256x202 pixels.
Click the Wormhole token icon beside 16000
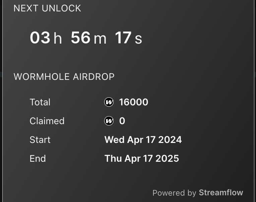[109, 102]
